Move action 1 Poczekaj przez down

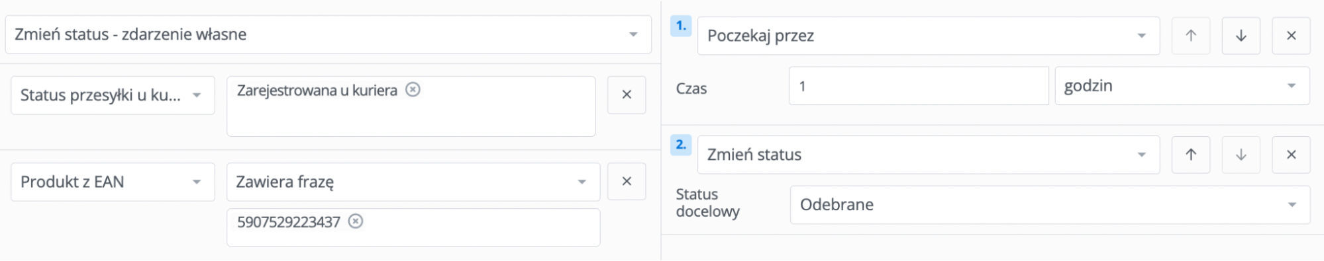click(x=1241, y=36)
